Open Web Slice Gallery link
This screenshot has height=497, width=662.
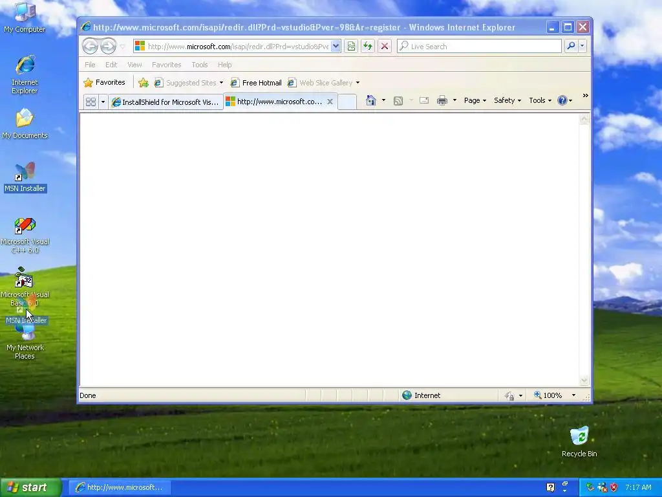click(x=319, y=83)
